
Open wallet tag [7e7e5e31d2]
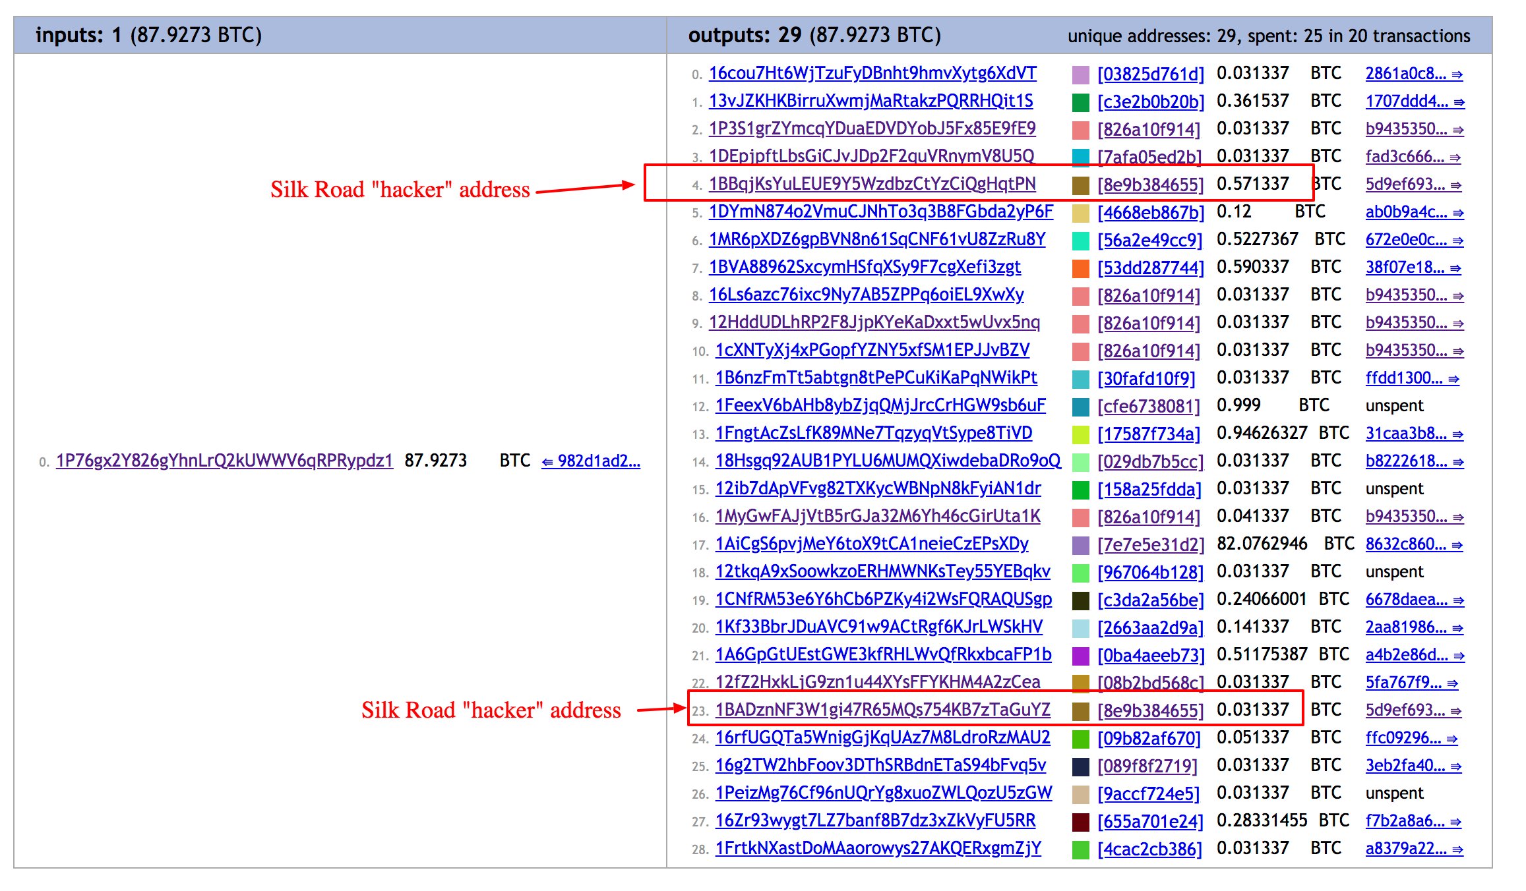click(1151, 544)
